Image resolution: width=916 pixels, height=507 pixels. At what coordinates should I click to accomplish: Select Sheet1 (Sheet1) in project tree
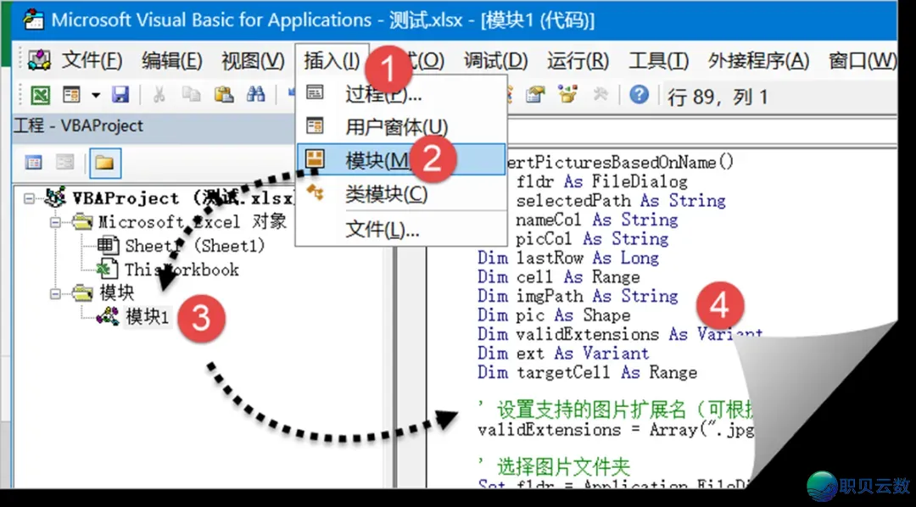195,246
